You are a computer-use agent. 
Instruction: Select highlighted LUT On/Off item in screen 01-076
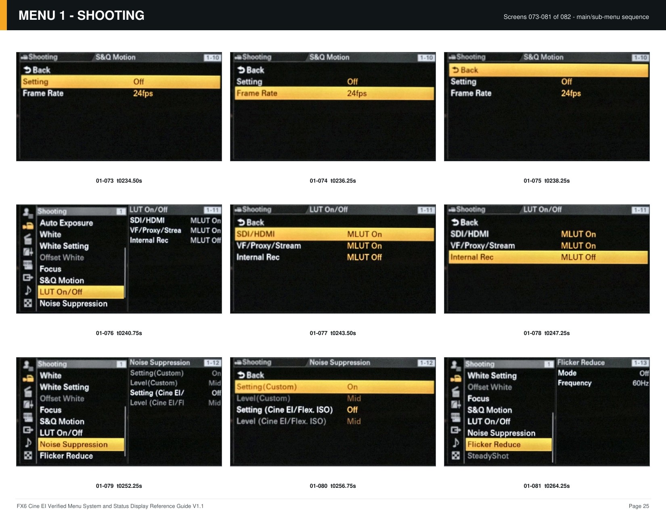click(x=81, y=292)
